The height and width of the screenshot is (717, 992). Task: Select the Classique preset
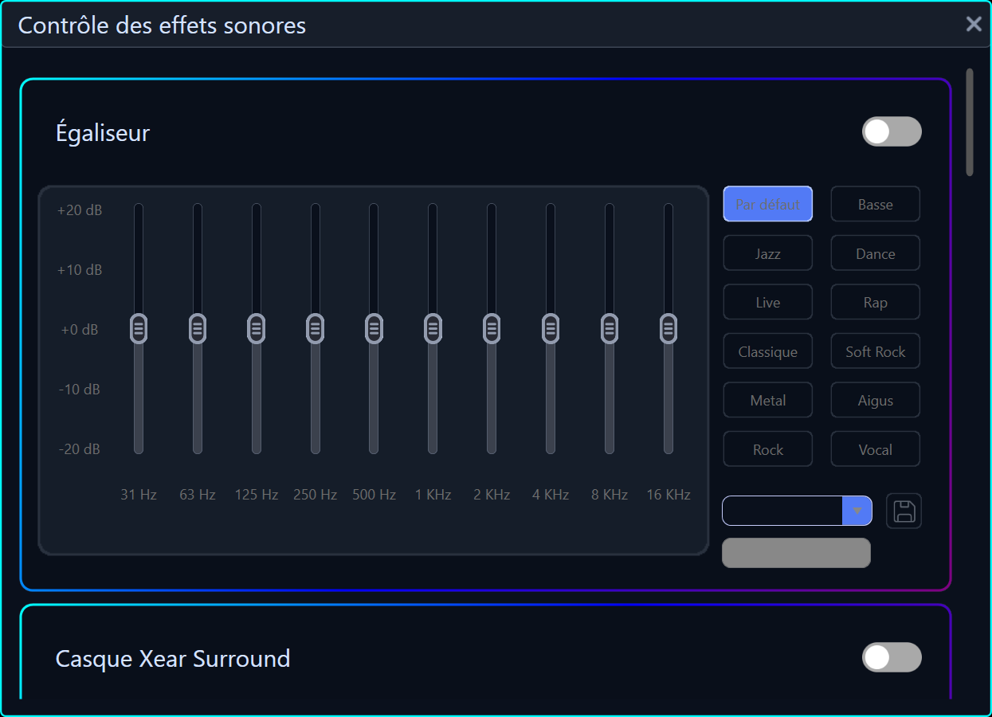pos(767,351)
